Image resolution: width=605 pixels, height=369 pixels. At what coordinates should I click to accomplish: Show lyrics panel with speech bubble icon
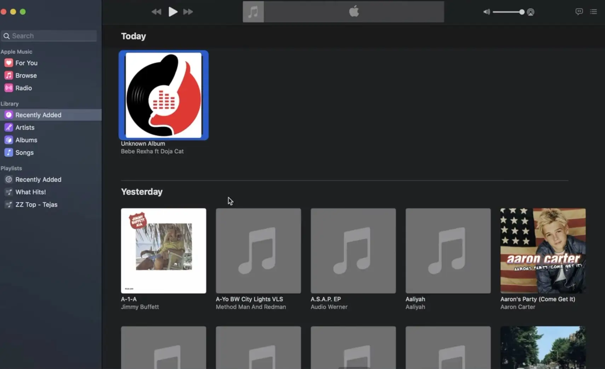tap(579, 12)
